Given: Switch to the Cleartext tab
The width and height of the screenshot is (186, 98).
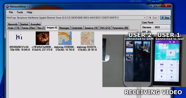Looking at the screenshot, I should click(24, 24).
